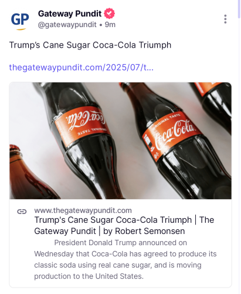This screenshot has height=294, width=241.
Task: Click the 9m post timestamp
Action: 110,25
